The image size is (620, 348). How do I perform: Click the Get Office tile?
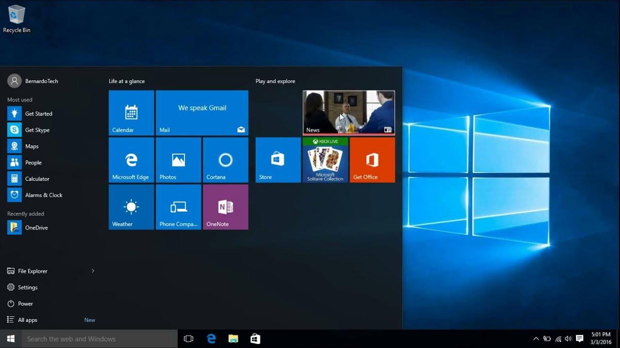pyautogui.click(x=372, y=159)
